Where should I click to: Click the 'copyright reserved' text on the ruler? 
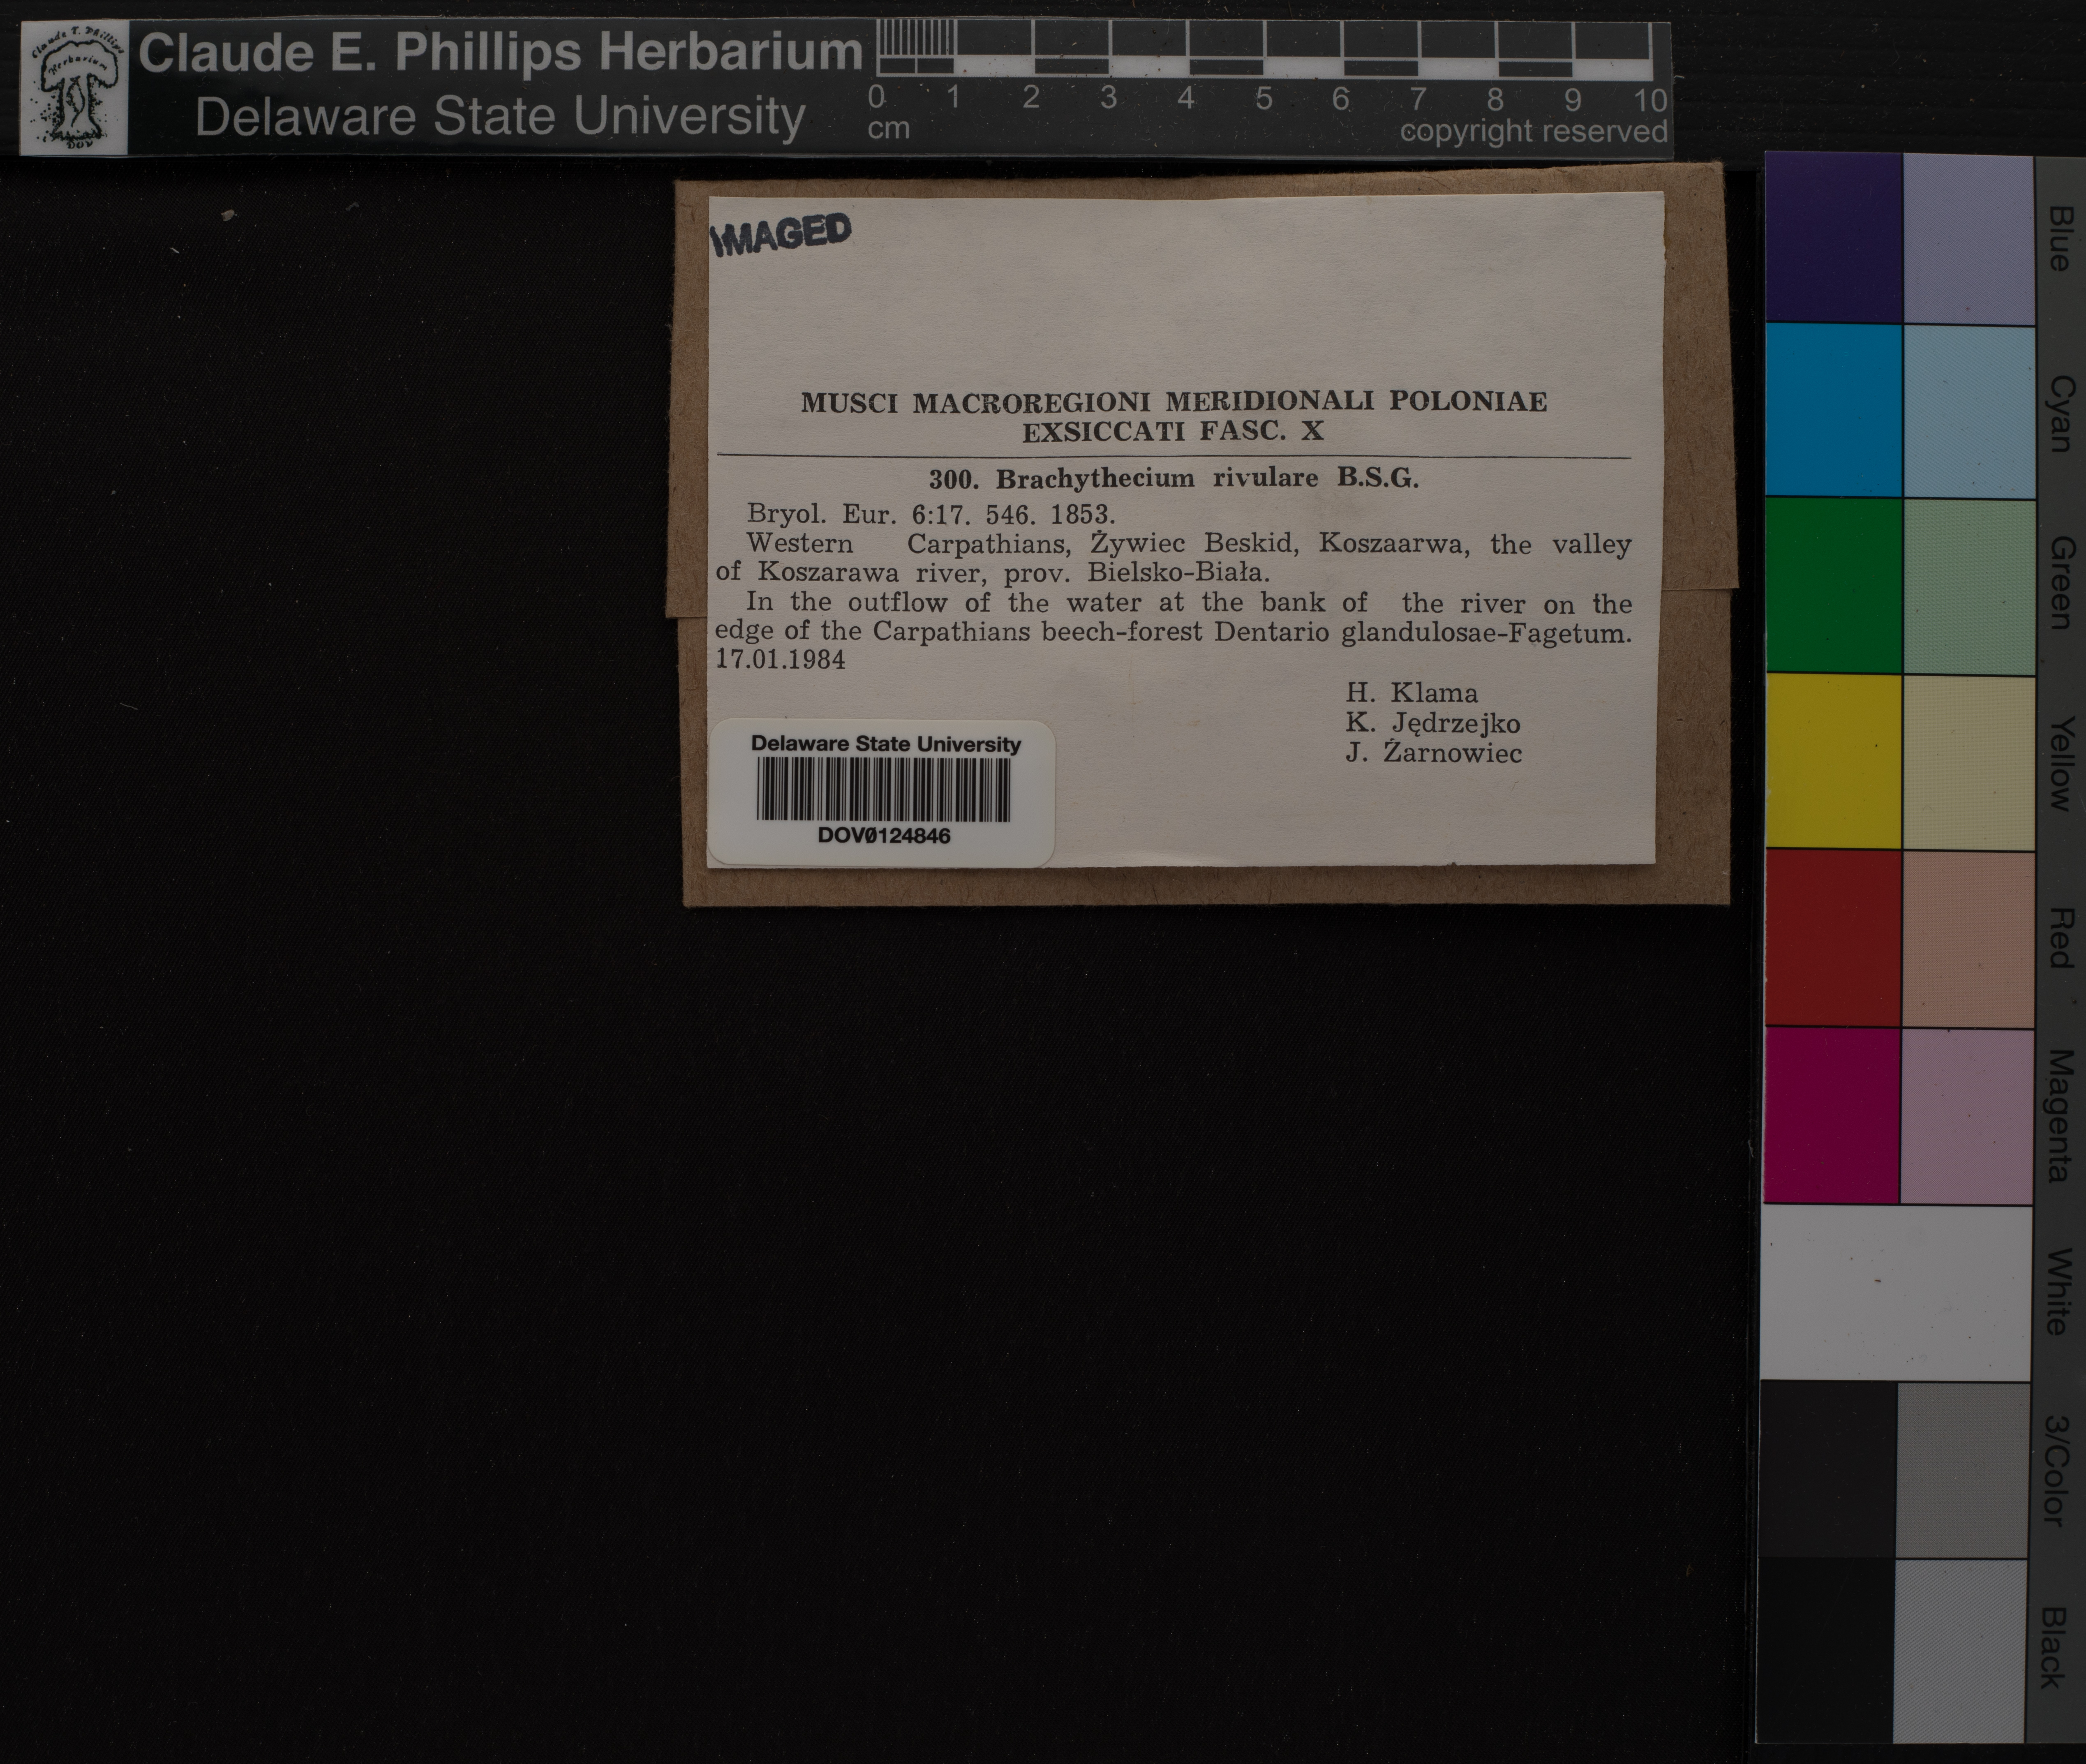(x=1533, y=131)
